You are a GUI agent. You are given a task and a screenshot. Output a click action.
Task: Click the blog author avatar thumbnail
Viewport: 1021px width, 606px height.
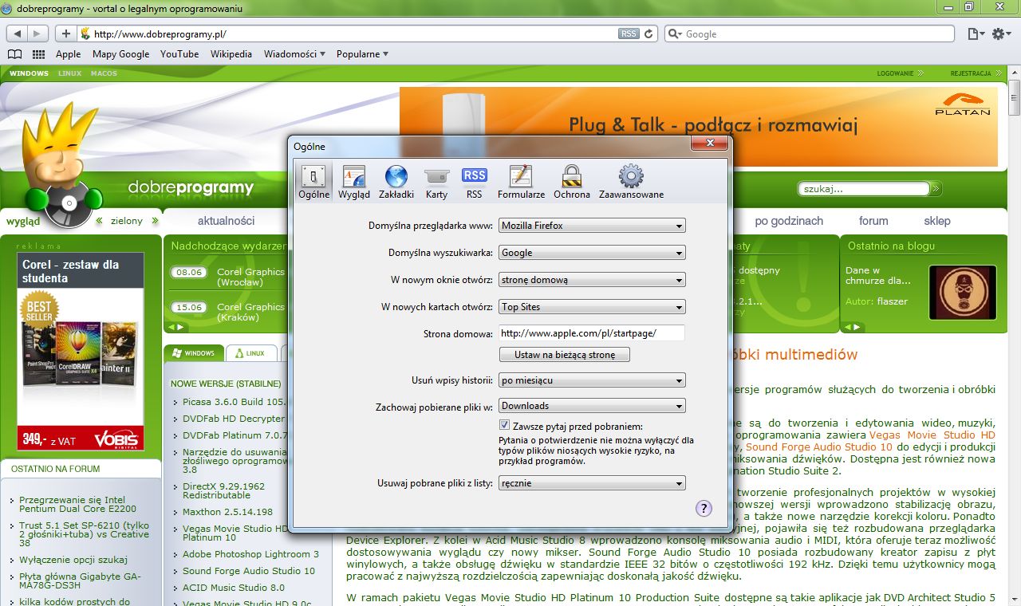click(x=963, y=292)
